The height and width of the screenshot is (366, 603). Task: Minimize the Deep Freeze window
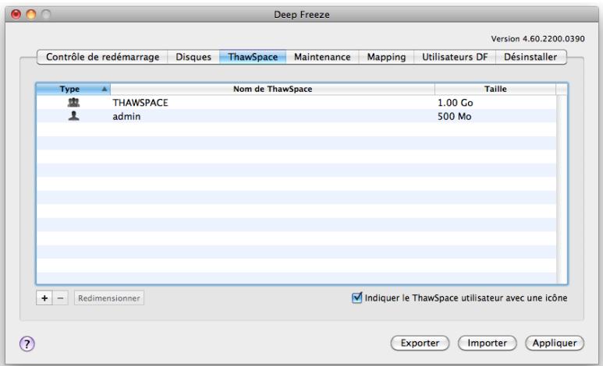[31, 15]
